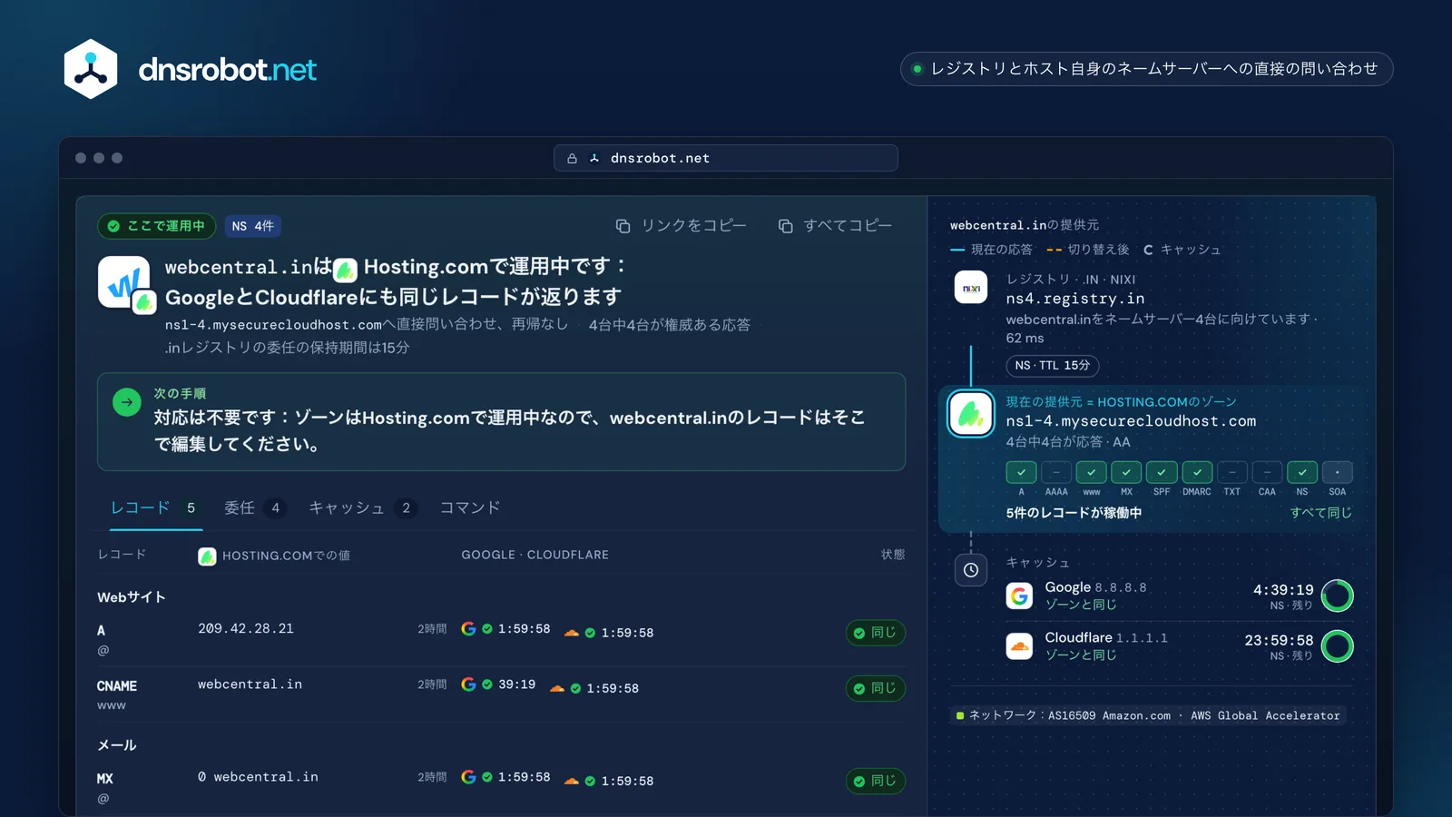The height and width of the screenshot is (817, 1452).
Task: Open the コマンド tab
Action: click(470, 508)
